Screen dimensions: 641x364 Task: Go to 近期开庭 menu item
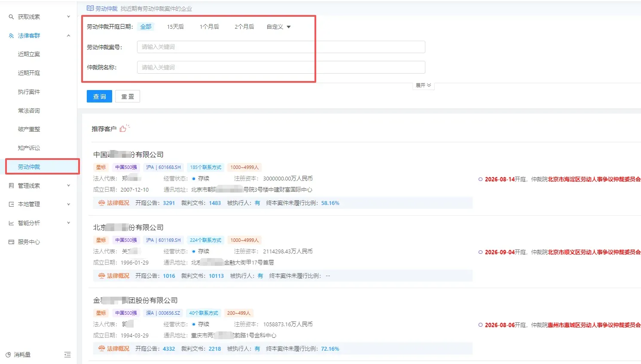pos(29,73)
